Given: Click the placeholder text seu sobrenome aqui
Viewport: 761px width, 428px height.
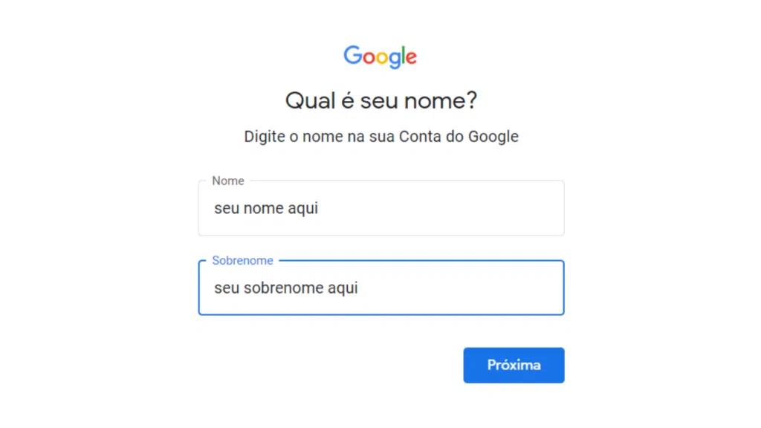Looking at the screenshot, I should (285, 288).
